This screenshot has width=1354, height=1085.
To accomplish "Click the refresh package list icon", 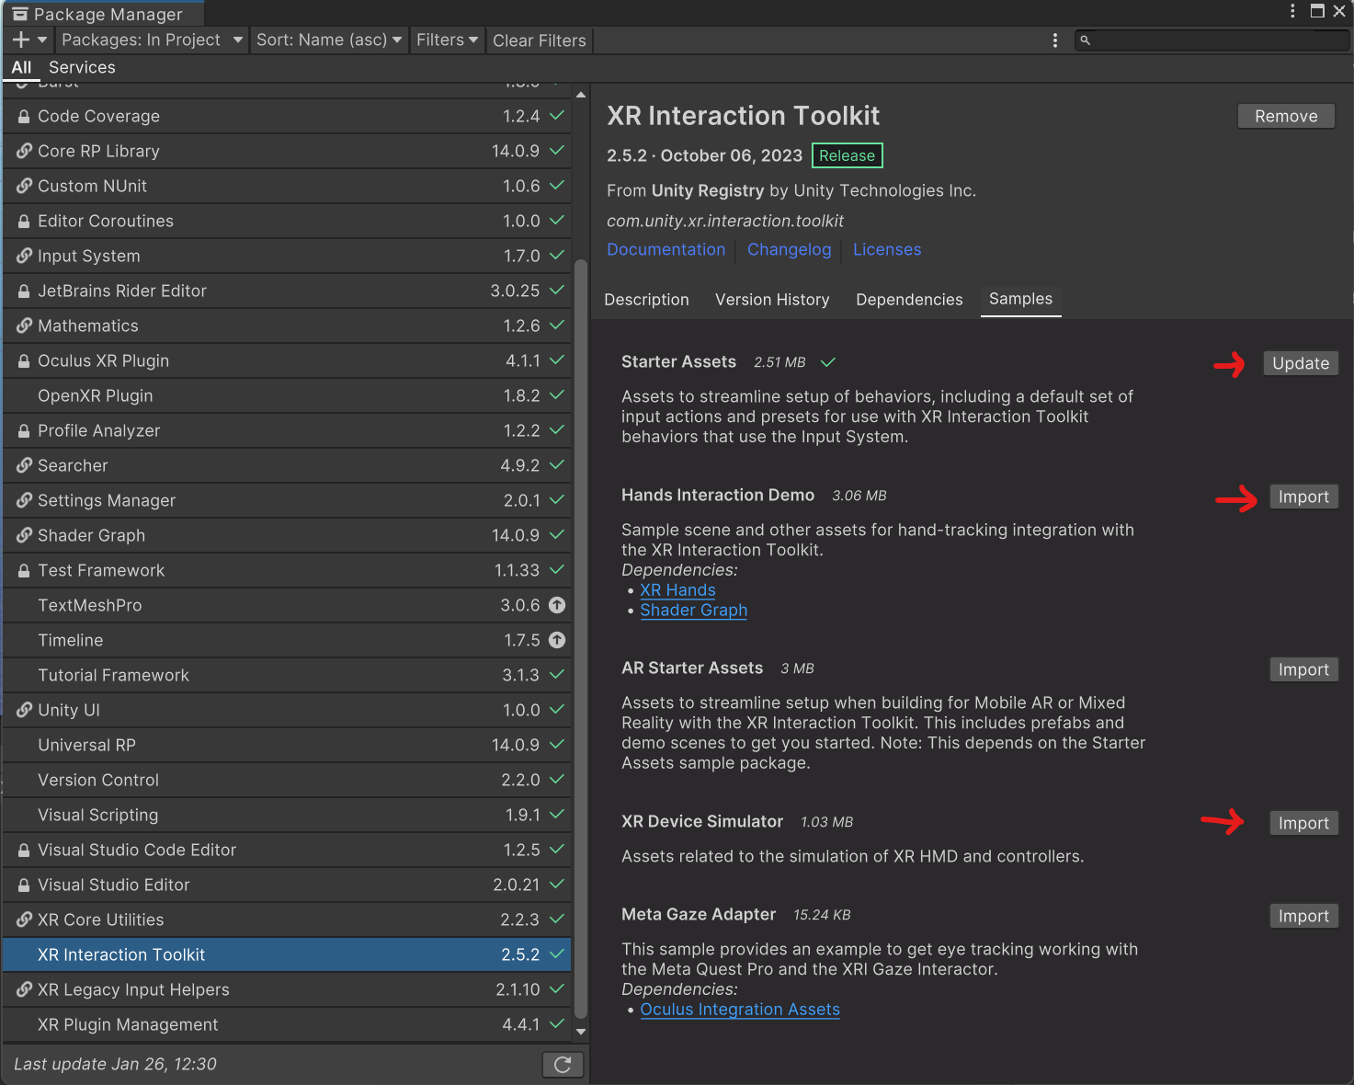I will pos(563,1064).
